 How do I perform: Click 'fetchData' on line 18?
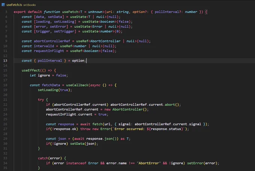click(51, 85)
